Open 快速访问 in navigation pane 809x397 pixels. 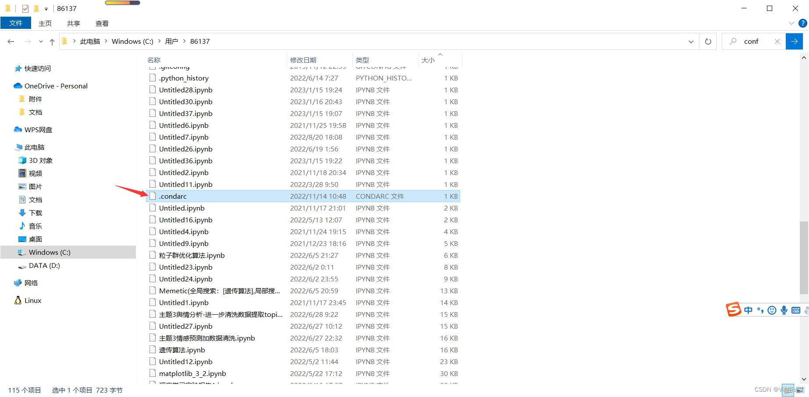[x=38, y=69]
